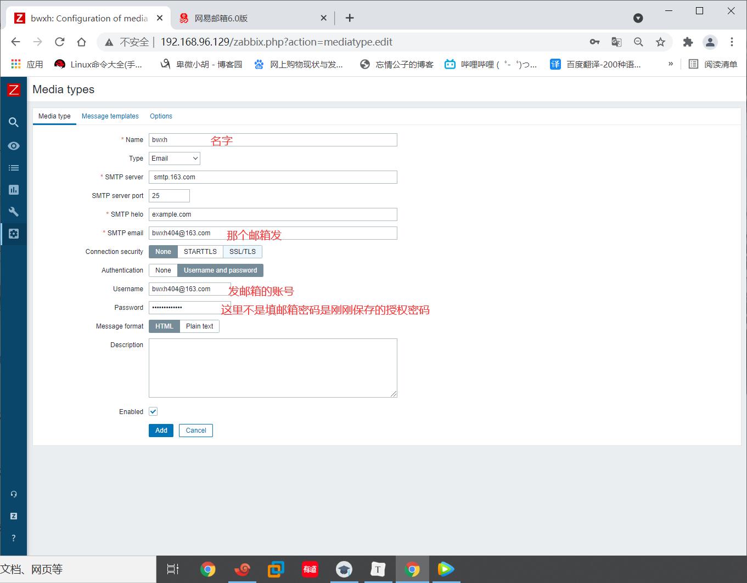The height and width of the screenshot is (583, 747).
Task: Open the Type dropdown showing Email
Action: click(x=175, y=159)
